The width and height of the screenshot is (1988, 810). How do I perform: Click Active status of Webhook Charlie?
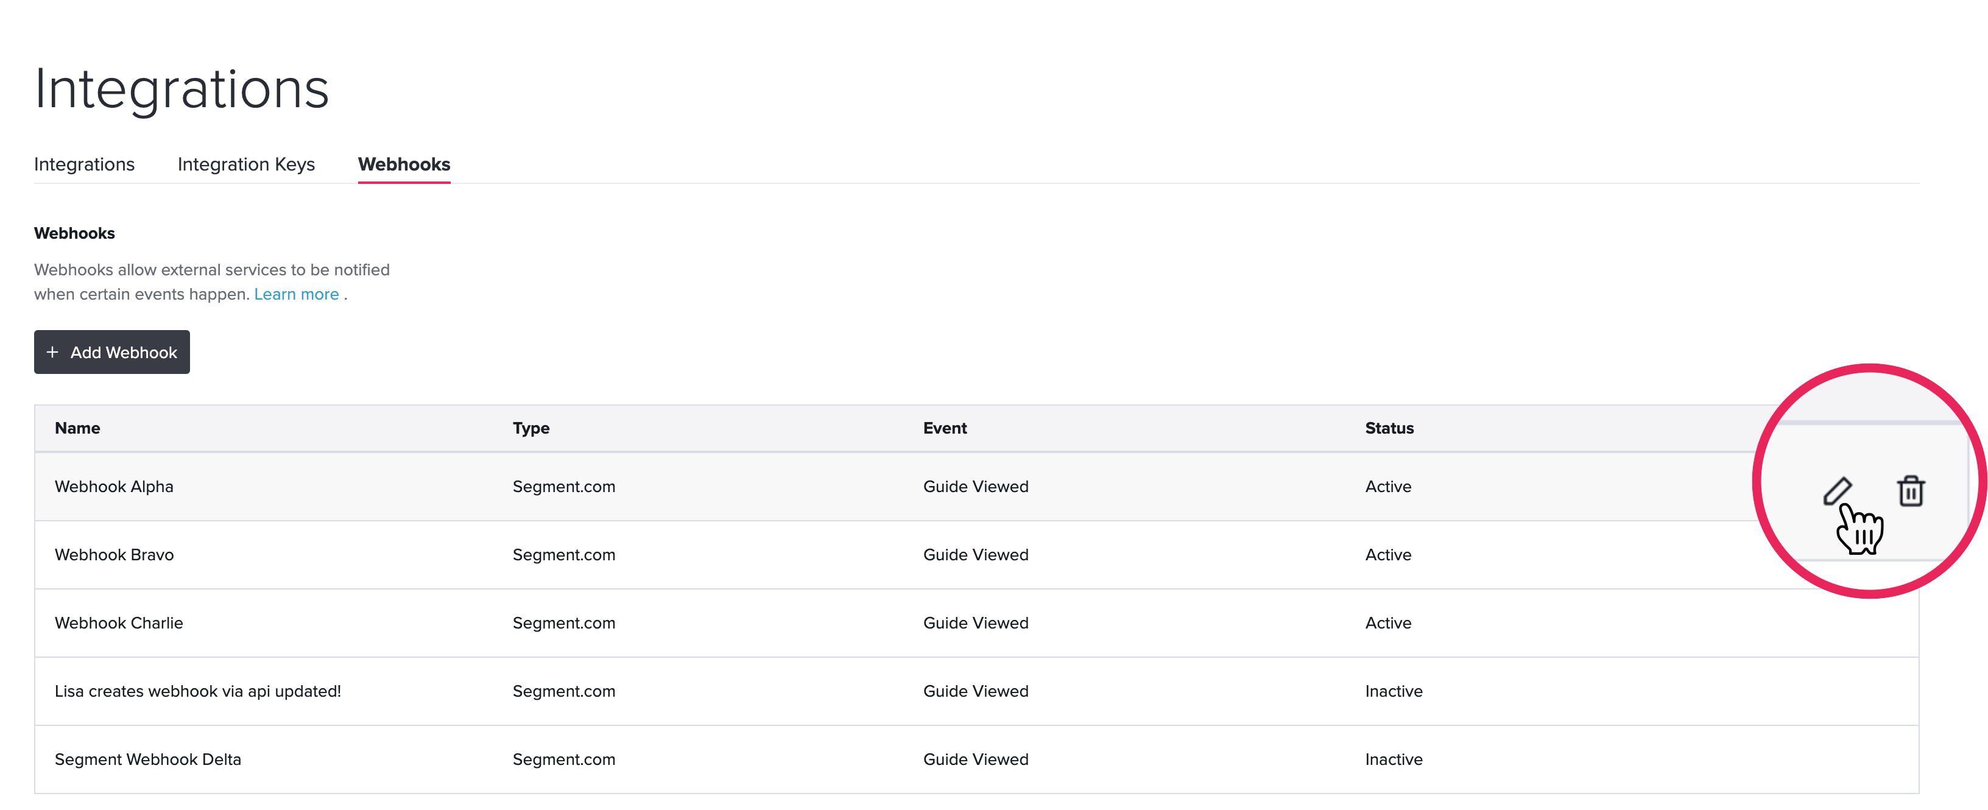click(1387, 623)
